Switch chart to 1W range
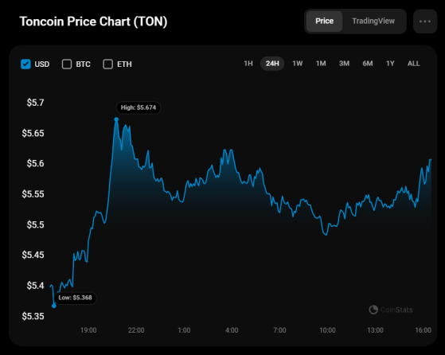This screenshot has height=355, width=445. [x=298, y=64]
